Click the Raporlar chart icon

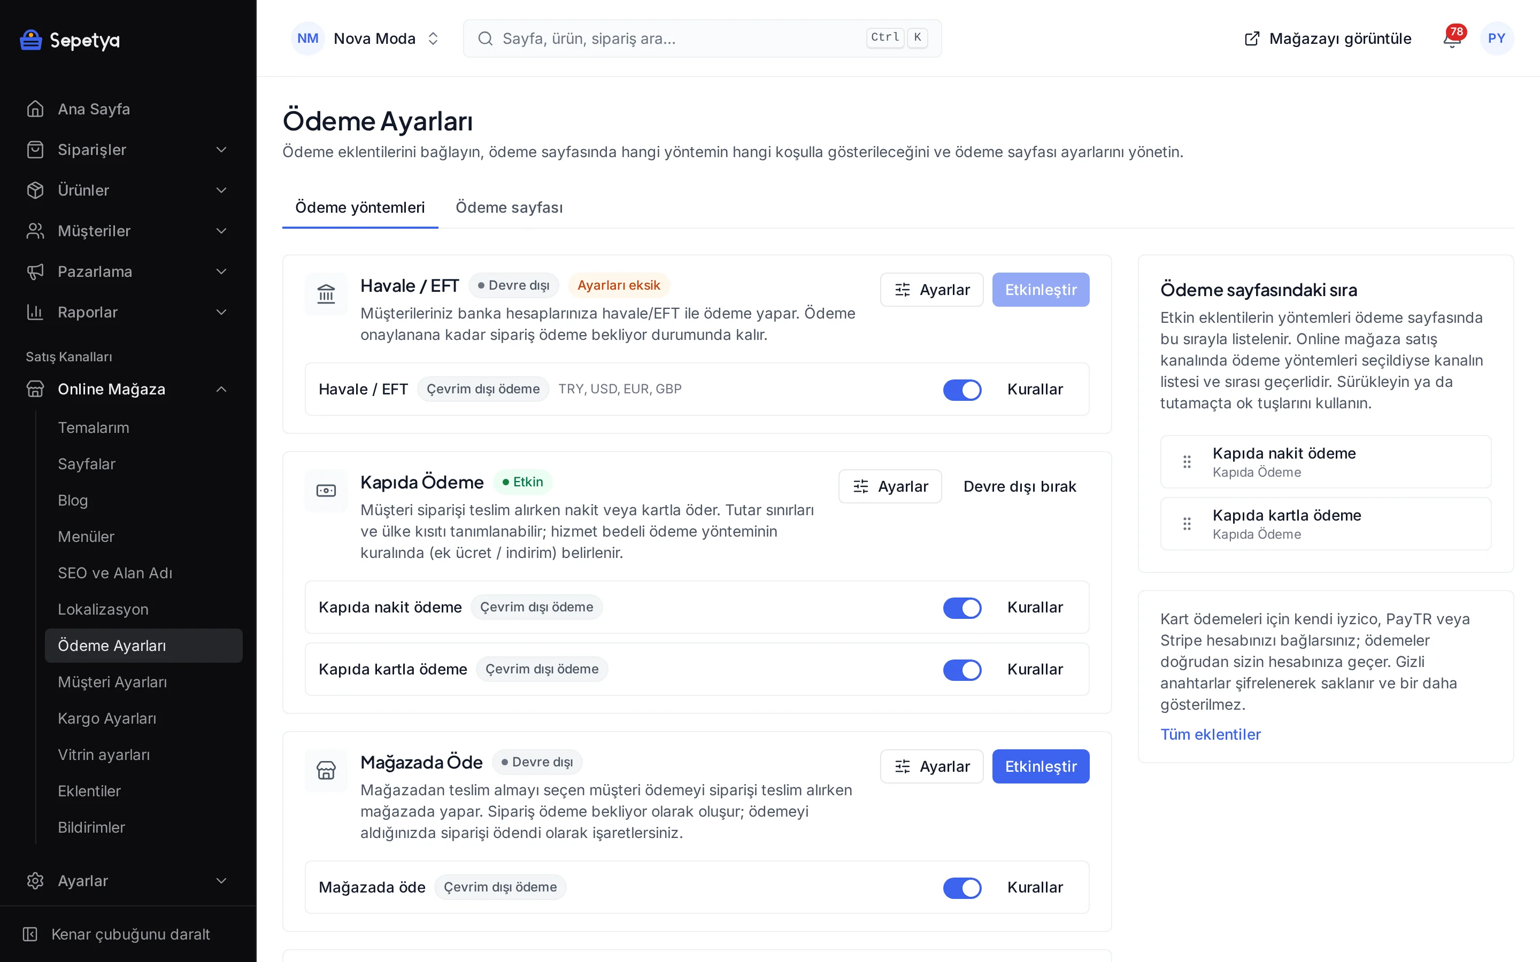(35, 313)
